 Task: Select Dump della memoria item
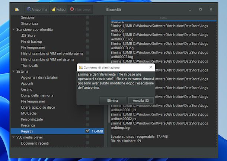[37, 95]
